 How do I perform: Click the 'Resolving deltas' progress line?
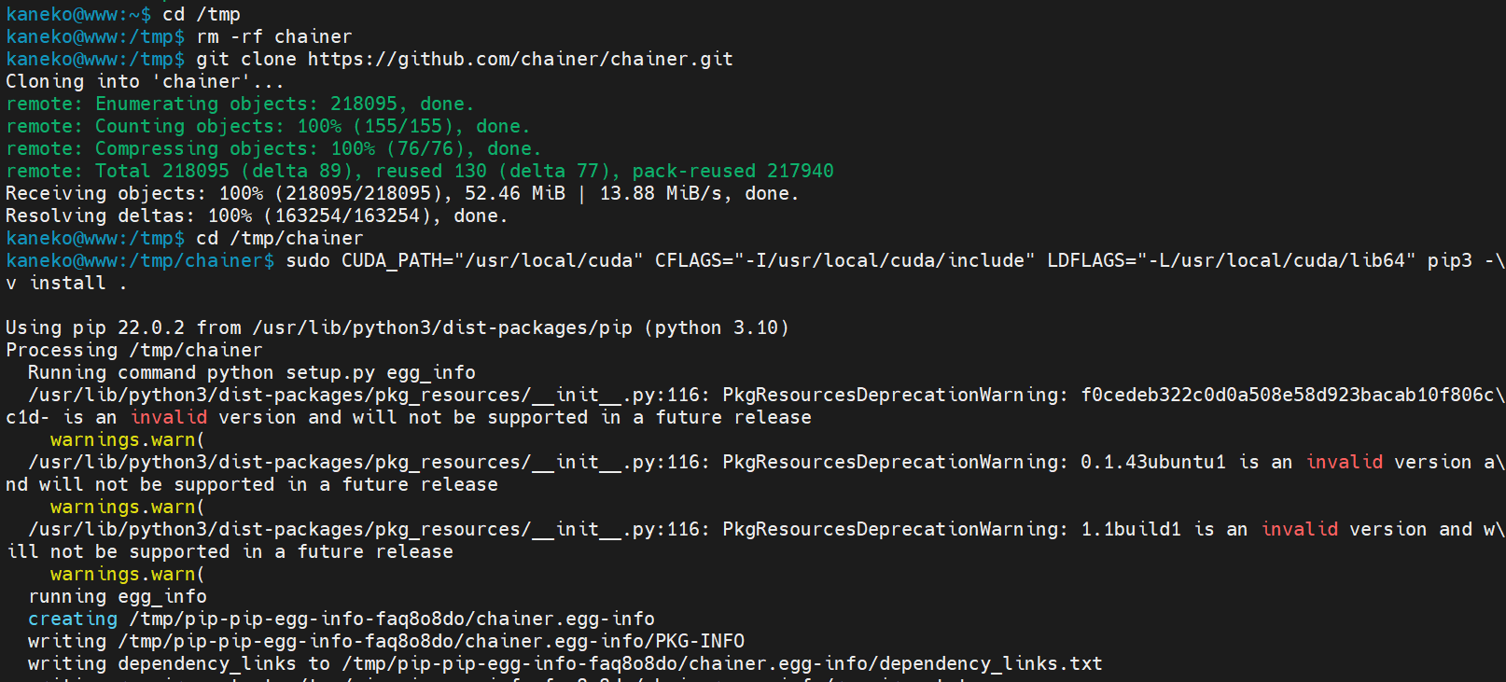(257, 216)
